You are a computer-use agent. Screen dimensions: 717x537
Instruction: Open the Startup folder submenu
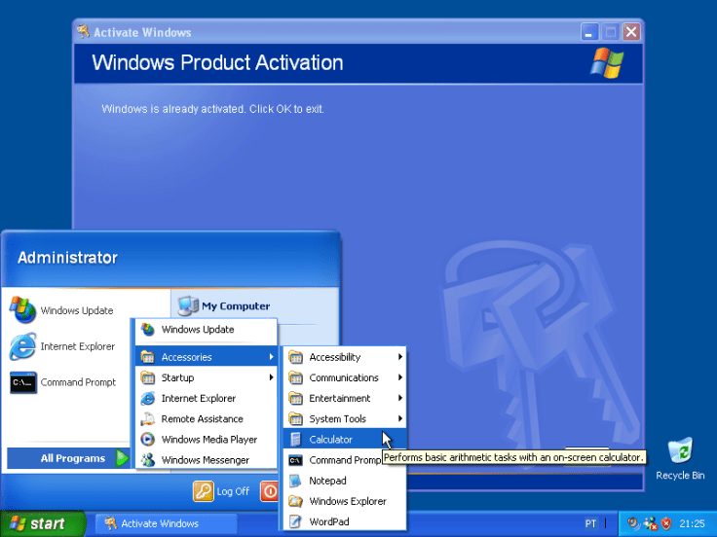177,377
